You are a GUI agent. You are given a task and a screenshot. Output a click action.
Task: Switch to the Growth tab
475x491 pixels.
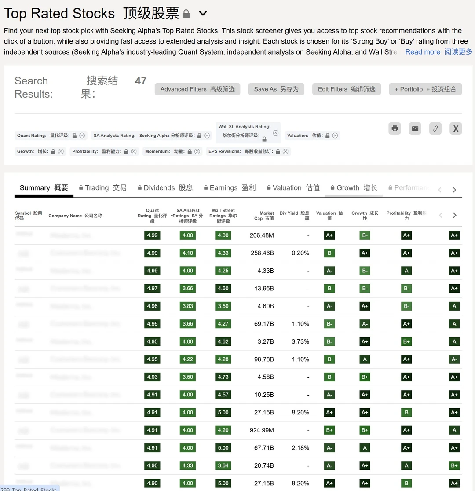tap(354, 187)
